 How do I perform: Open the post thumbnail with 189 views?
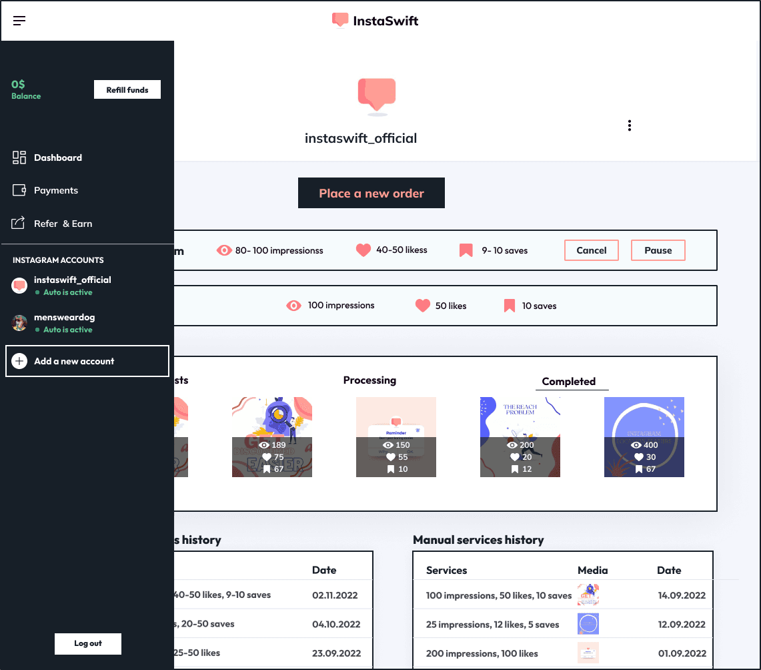coord(272,437)
